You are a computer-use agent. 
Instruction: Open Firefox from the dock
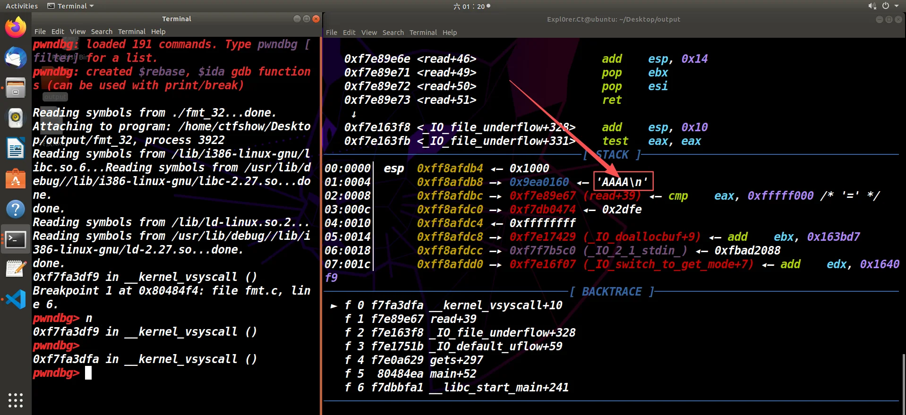tap(16, 27)
